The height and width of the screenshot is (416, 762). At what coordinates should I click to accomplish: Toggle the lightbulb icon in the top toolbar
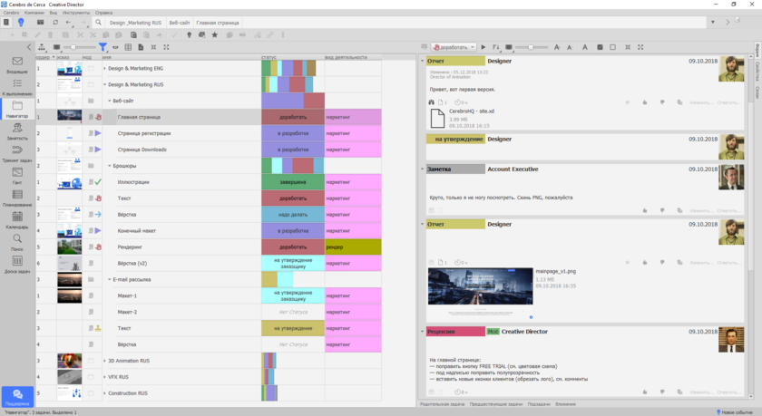[x=22, y=22]
